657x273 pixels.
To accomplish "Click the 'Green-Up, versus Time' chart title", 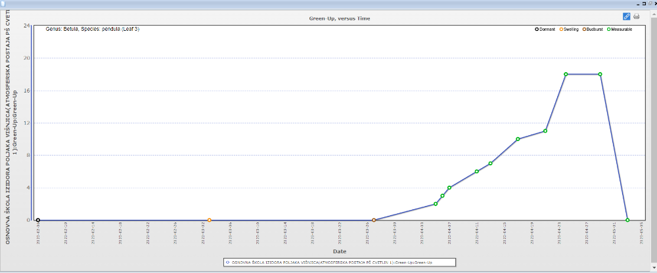I will point(339,18).
